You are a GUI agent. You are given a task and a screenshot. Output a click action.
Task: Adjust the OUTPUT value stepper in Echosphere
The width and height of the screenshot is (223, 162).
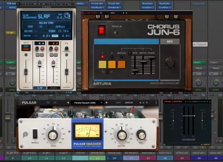click(69, 36)
